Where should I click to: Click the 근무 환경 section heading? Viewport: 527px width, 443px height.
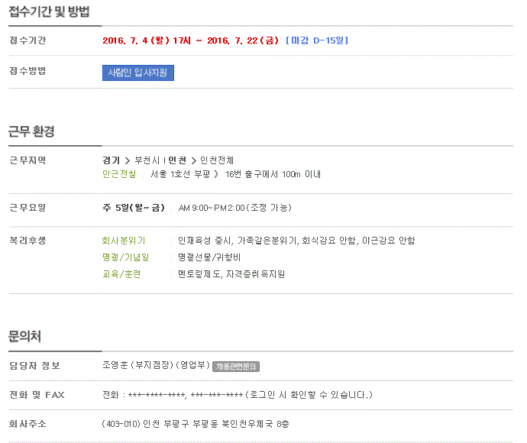pos(31,131)
